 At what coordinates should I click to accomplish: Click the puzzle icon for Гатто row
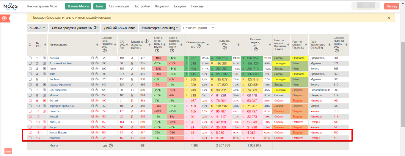(97, 69)
